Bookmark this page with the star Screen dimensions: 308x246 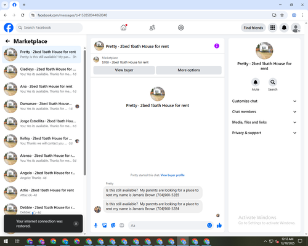tap(282, 15)
